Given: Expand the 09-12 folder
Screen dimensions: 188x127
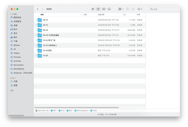Looking at the screenshot, I should [36, 20].
